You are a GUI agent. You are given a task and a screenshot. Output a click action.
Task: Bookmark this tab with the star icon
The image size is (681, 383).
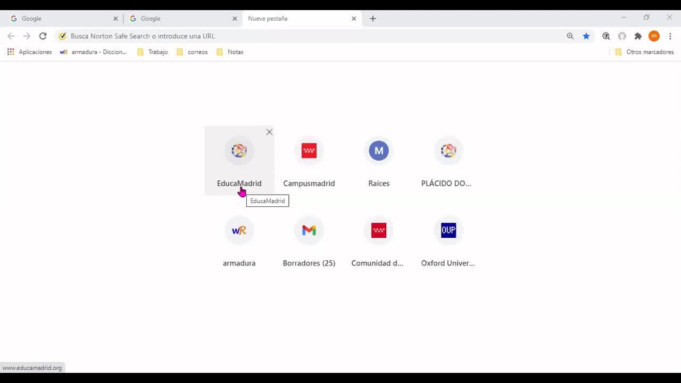pos(586,36)
